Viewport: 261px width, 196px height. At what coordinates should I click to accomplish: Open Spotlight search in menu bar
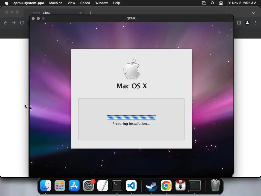tap(213, 3)
